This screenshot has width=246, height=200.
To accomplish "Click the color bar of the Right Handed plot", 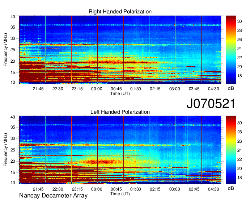I will [x=231, y=50].
